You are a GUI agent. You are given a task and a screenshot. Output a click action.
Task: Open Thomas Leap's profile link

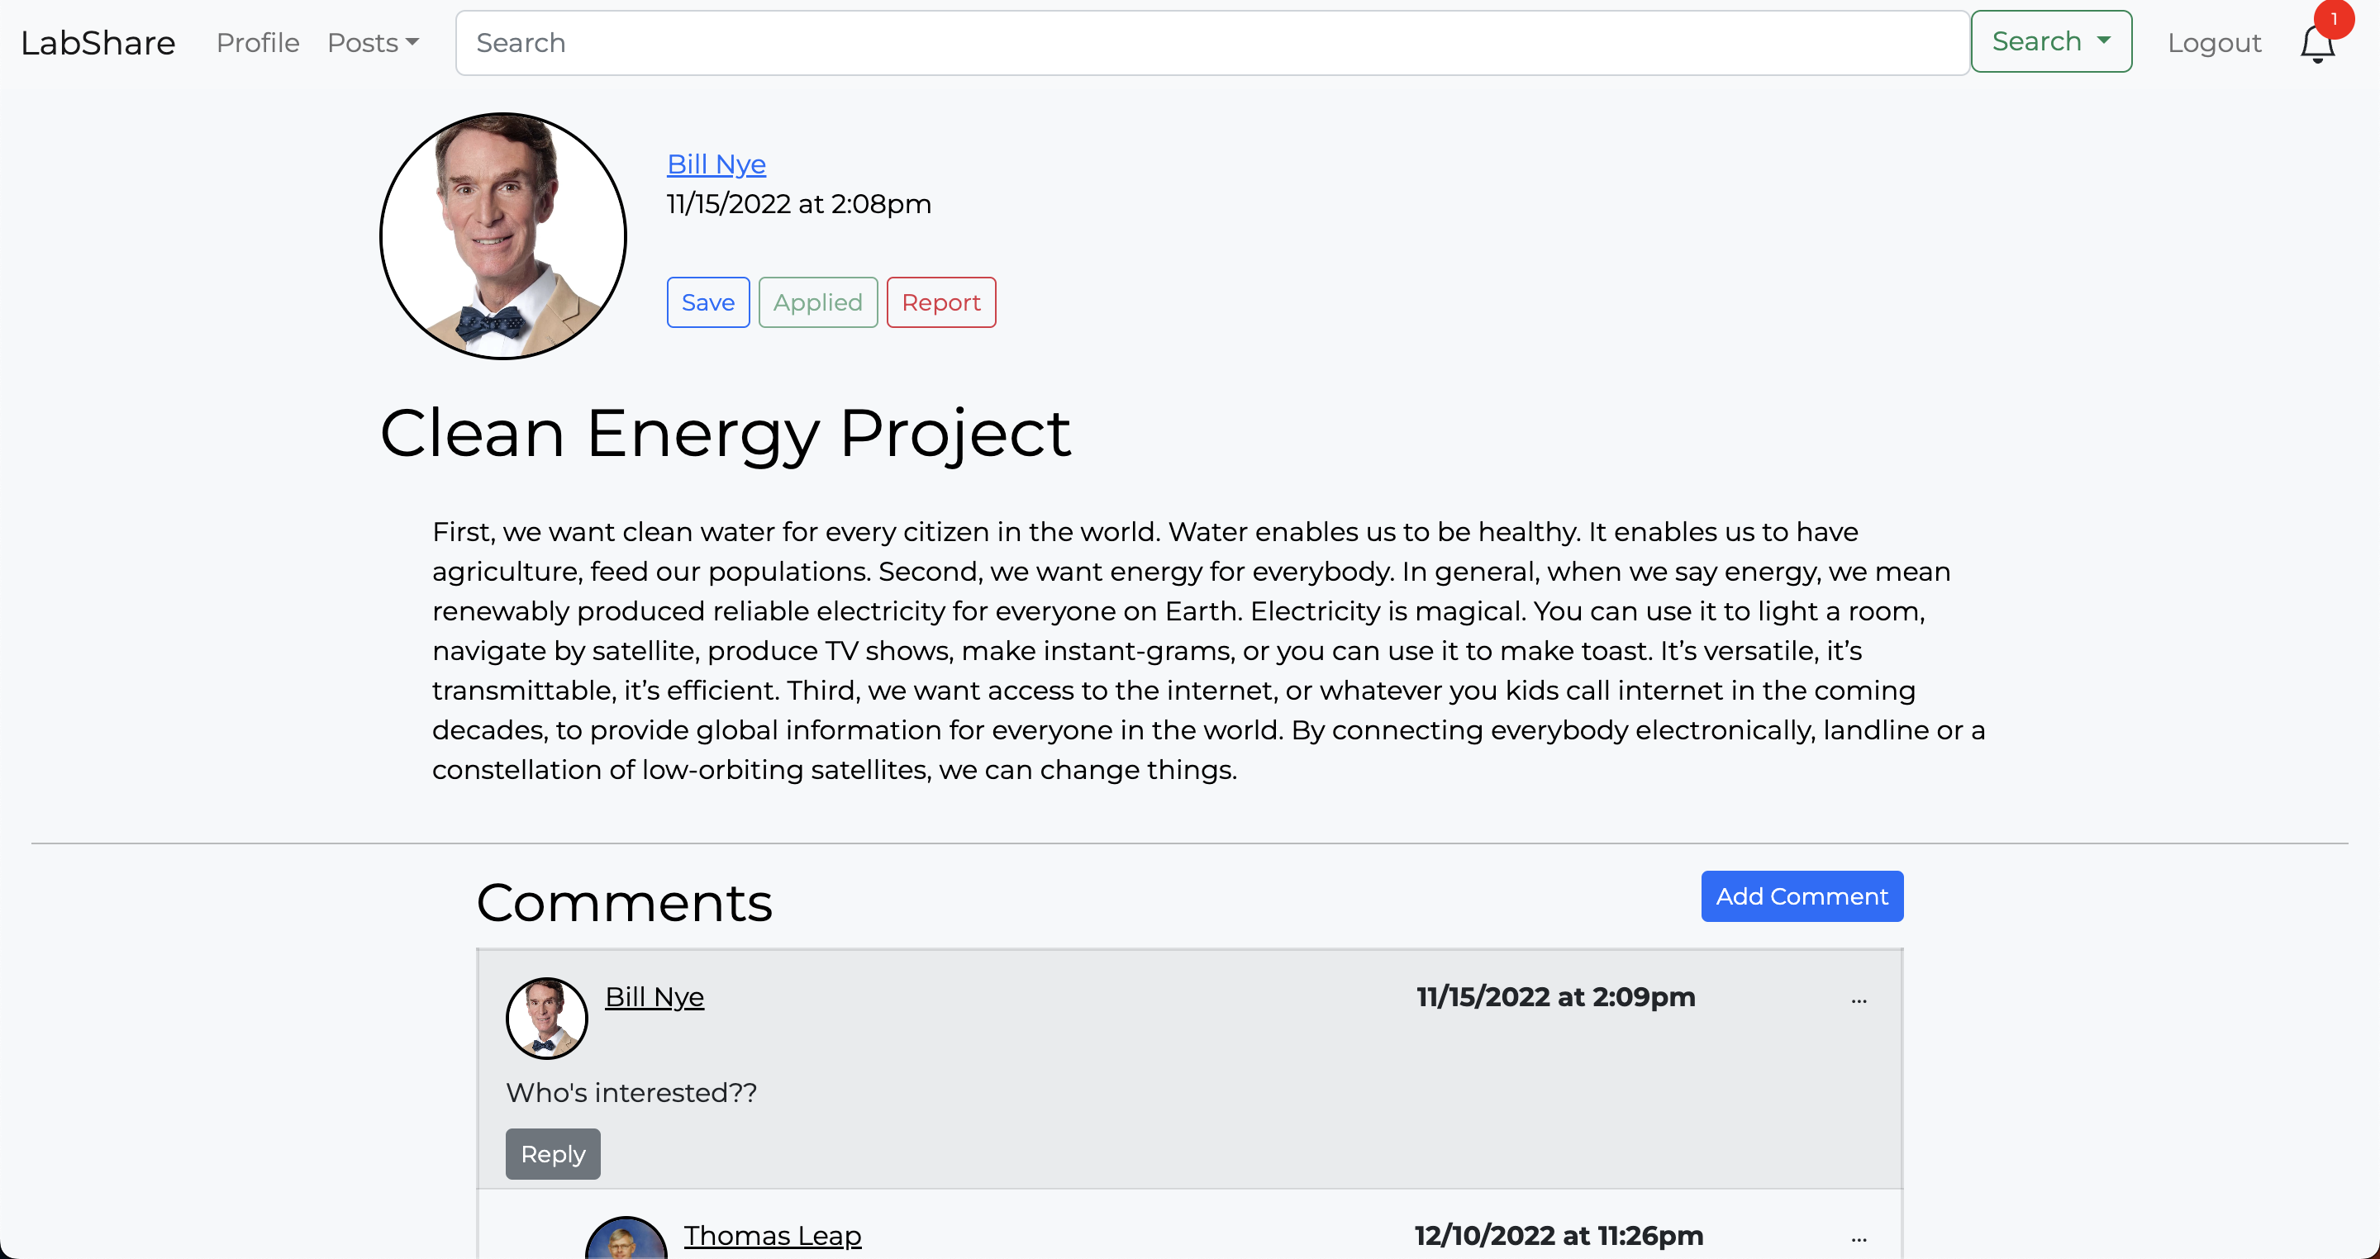tap(773, 1235)
